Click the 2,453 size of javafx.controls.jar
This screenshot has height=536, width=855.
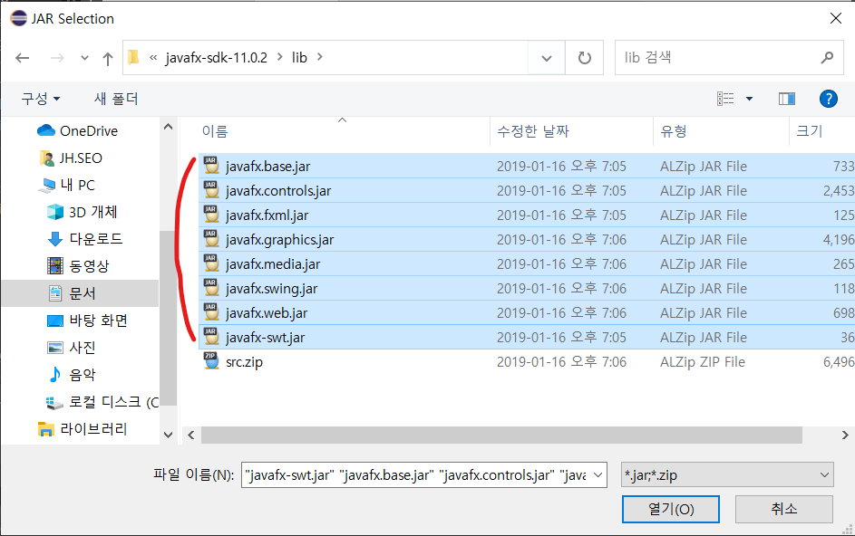pos(839,191)
